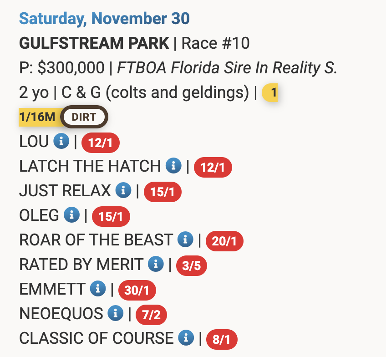Click the JUST RELAX info icon
This screenshot has width=386, height=357.
click(x=123, y=191)
